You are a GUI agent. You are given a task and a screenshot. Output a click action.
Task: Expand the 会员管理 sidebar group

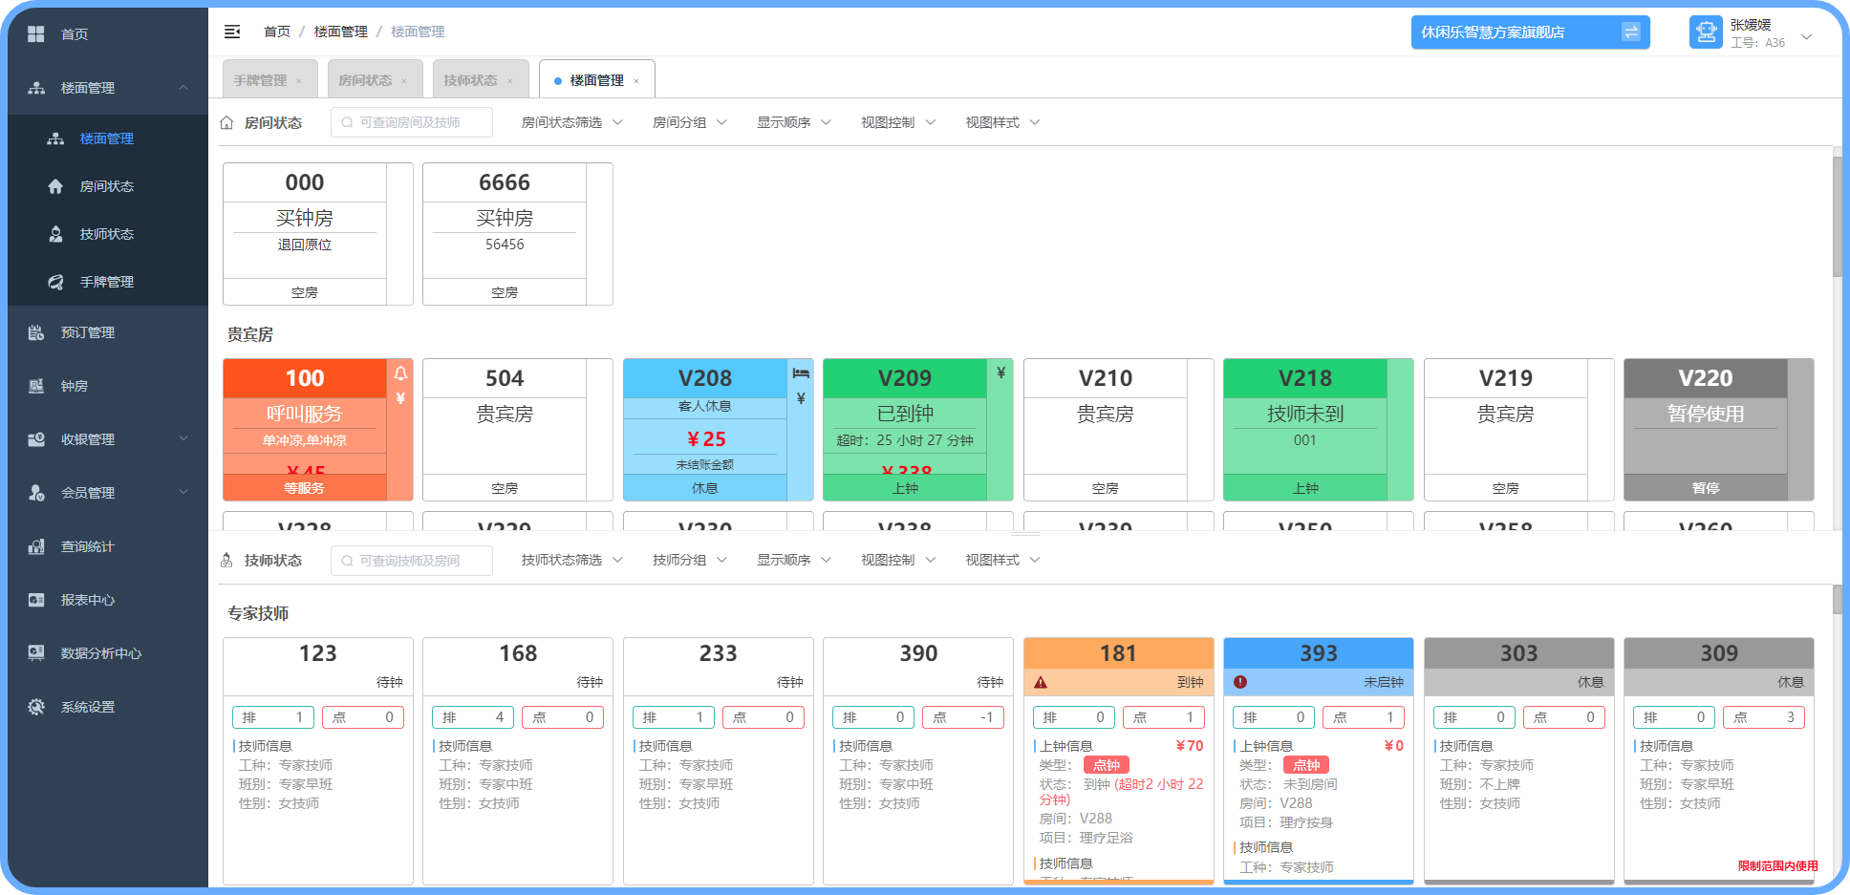[x=183, y=493]
